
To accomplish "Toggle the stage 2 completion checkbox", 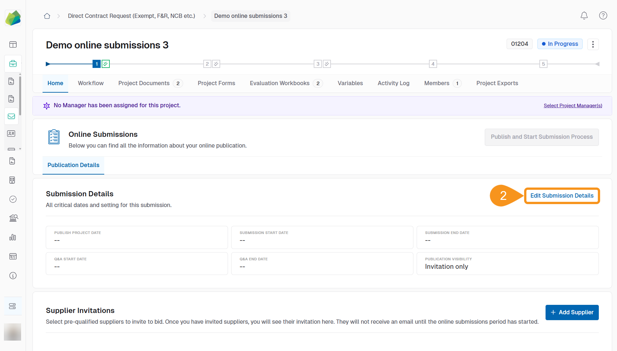I will (x=216, y=64).
